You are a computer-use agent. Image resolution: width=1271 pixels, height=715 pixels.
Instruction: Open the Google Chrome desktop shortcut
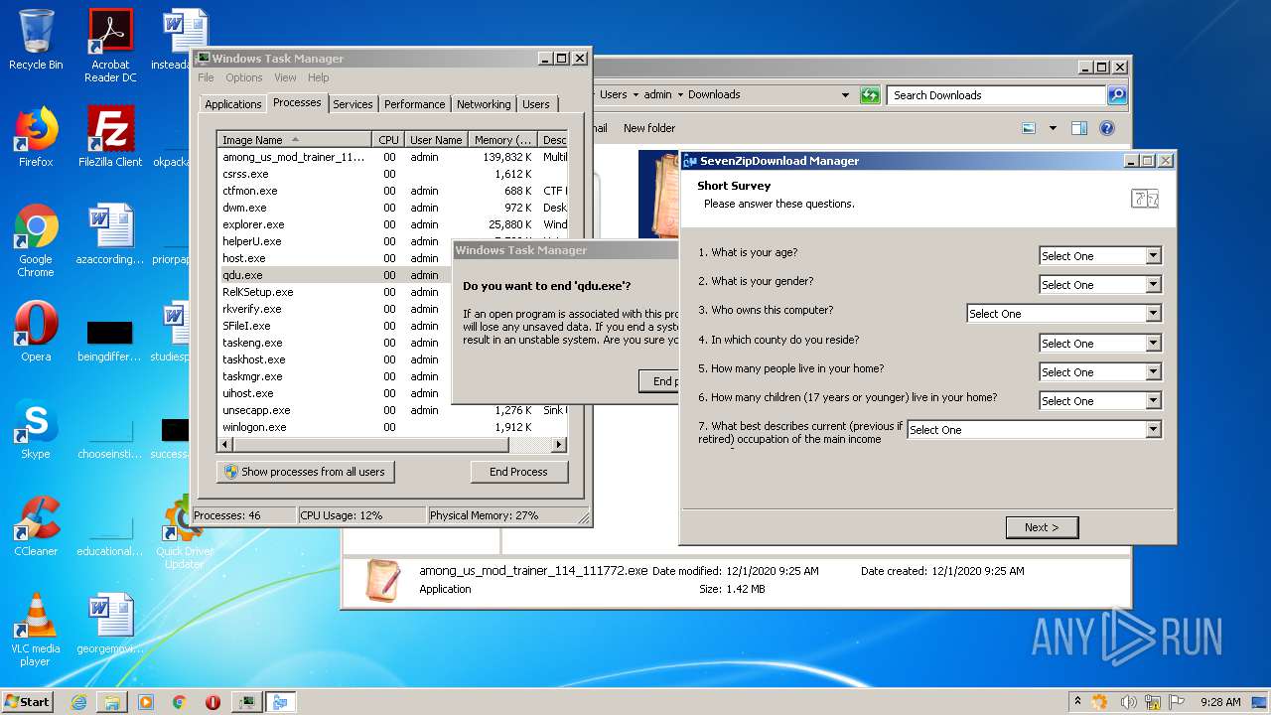click(x=36, y=240)
